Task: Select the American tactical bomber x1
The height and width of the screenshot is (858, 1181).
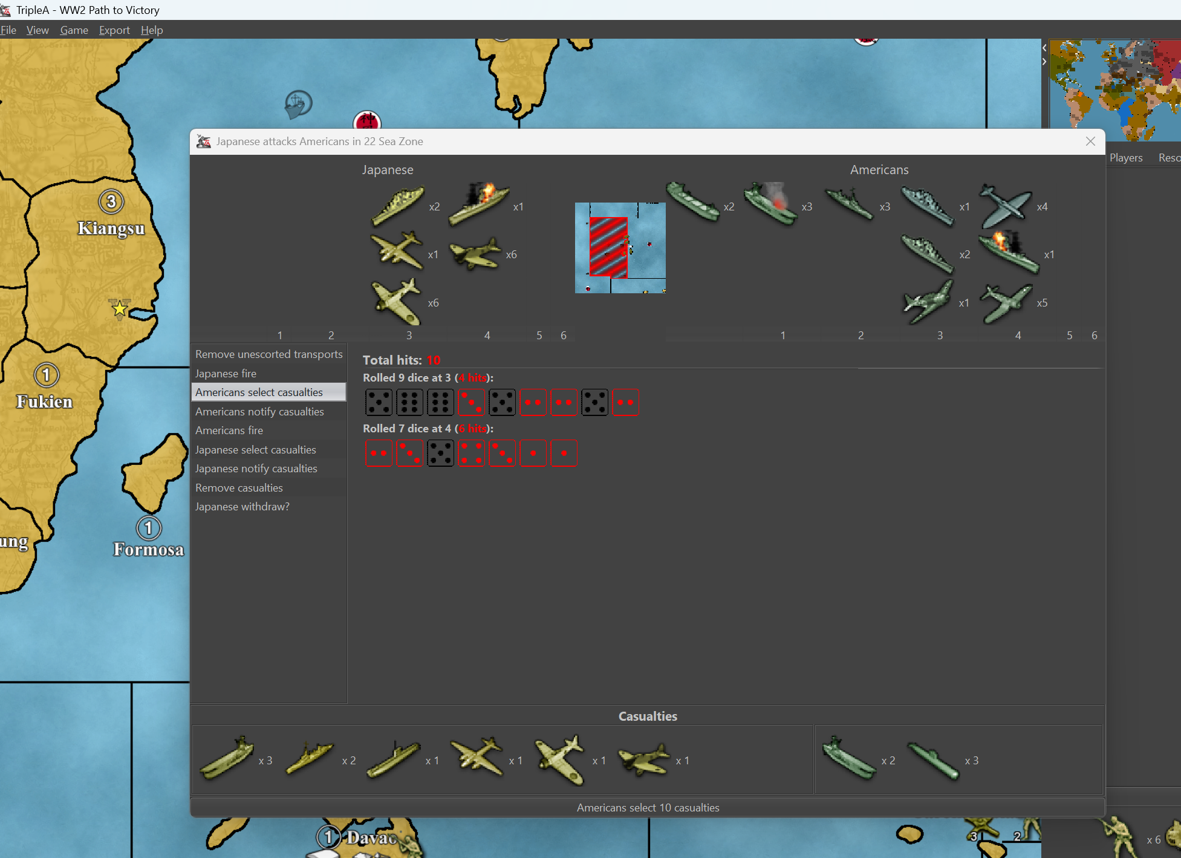Action: point(928,302)
